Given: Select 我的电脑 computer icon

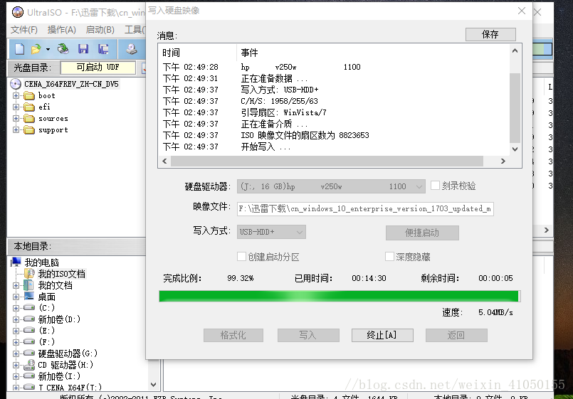Looking at the screenshot, I should (x=16, y=262).
